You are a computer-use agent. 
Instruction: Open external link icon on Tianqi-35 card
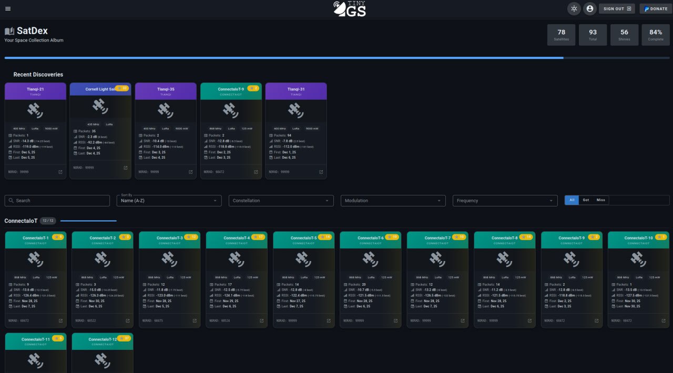[190, 172]
